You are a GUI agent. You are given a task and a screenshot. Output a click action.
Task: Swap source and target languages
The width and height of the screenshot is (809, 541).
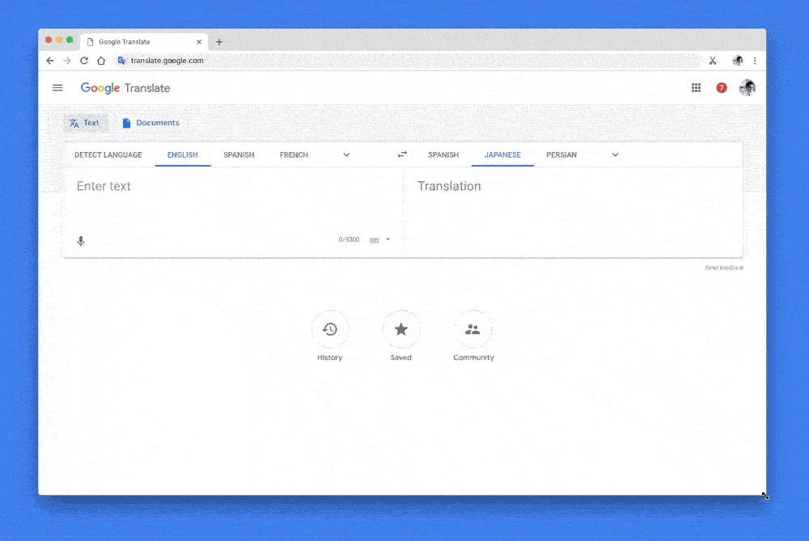[402, 154]
